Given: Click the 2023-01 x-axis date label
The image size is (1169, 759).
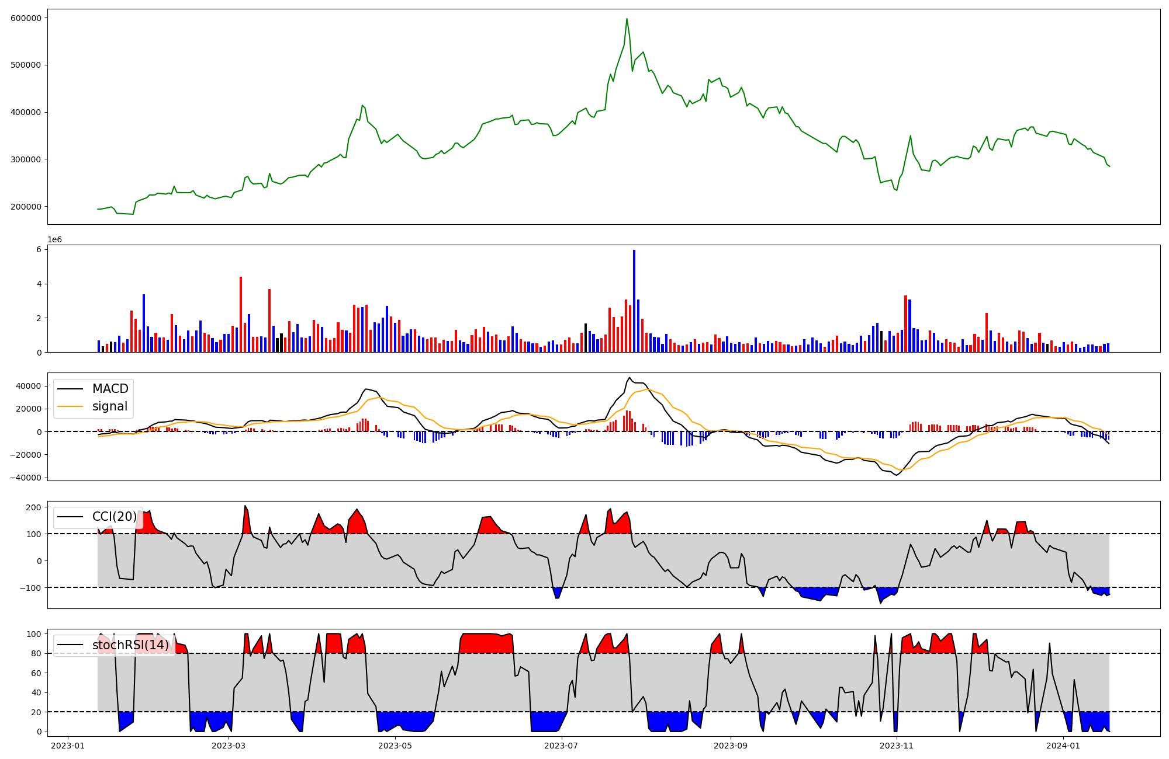Looking at the screenshot, I should [68, 746].
